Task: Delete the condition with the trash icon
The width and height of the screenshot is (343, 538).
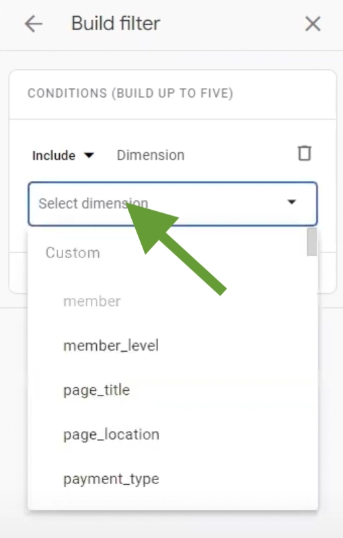Action: [x=305, y=153]
